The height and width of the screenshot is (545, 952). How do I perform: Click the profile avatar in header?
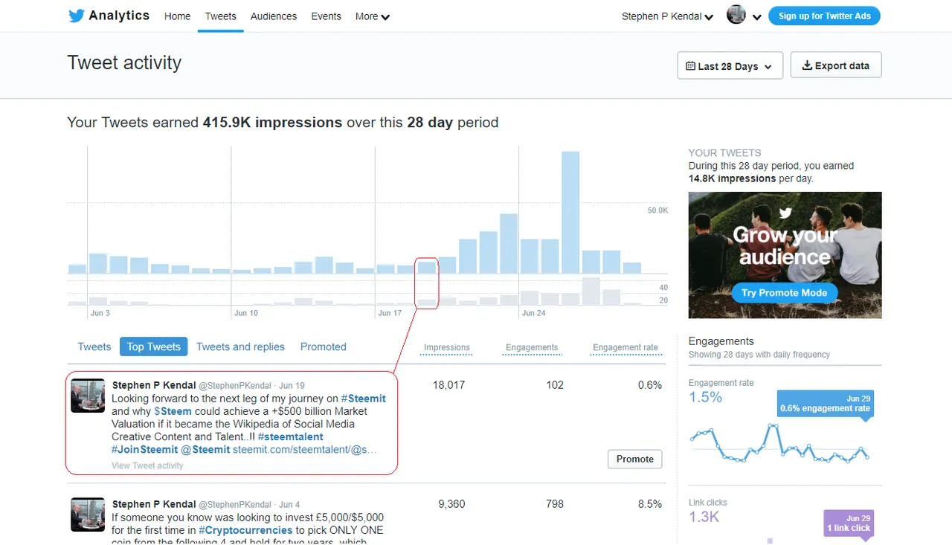[736, 15]
